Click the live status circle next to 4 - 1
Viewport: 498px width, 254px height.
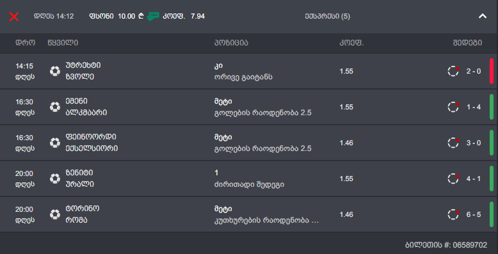coord(454,179)
